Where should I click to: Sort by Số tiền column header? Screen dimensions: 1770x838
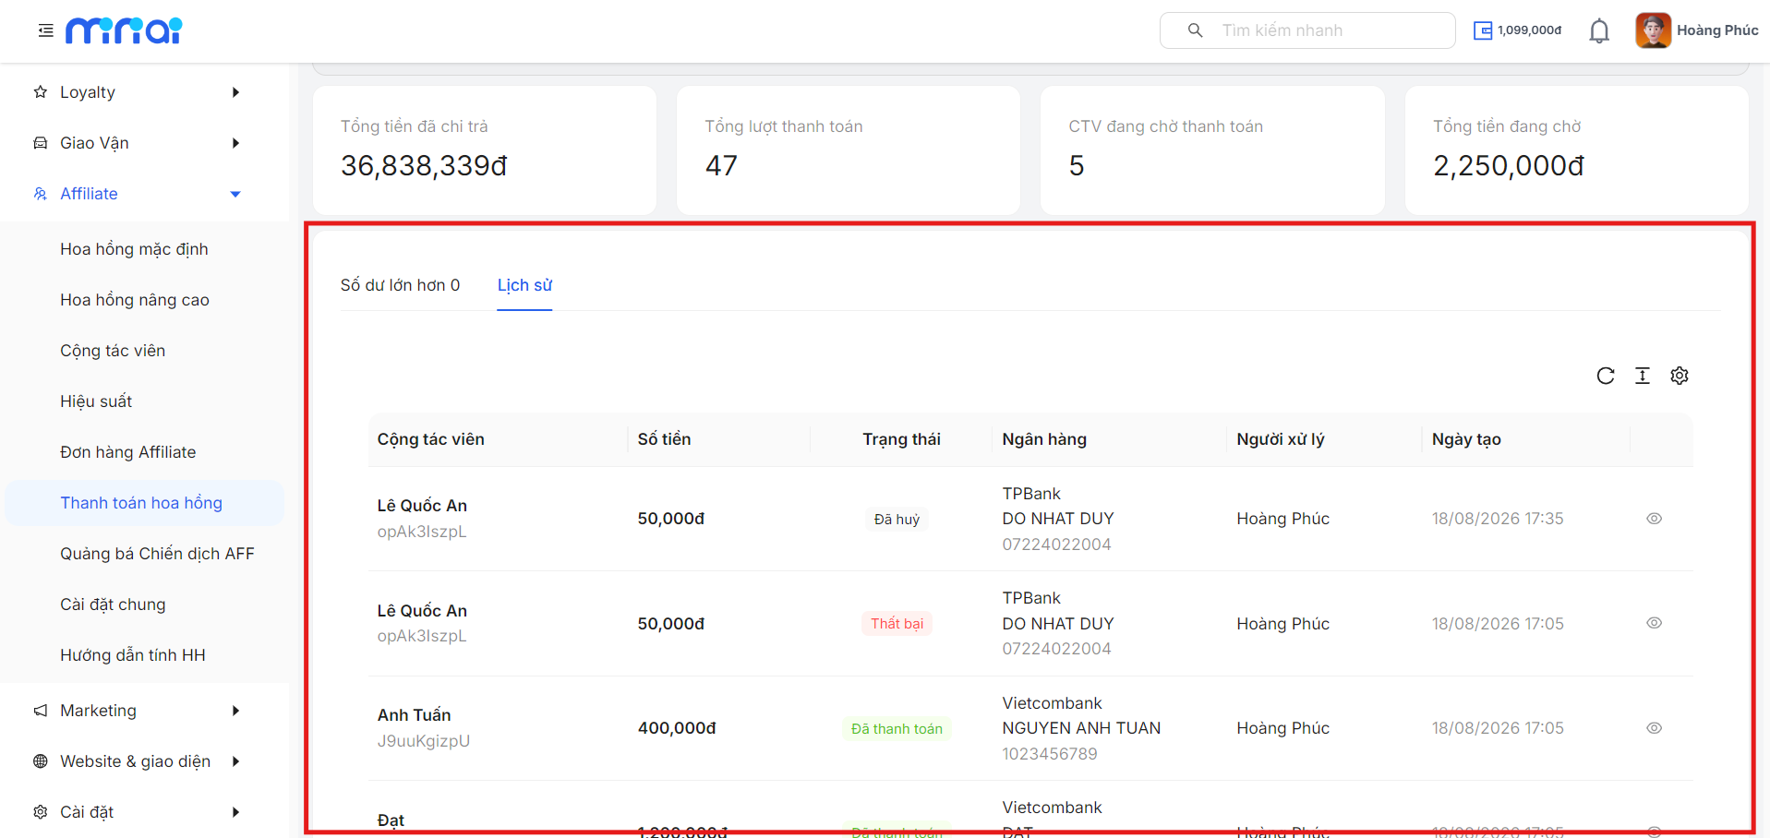click(664, 439)
